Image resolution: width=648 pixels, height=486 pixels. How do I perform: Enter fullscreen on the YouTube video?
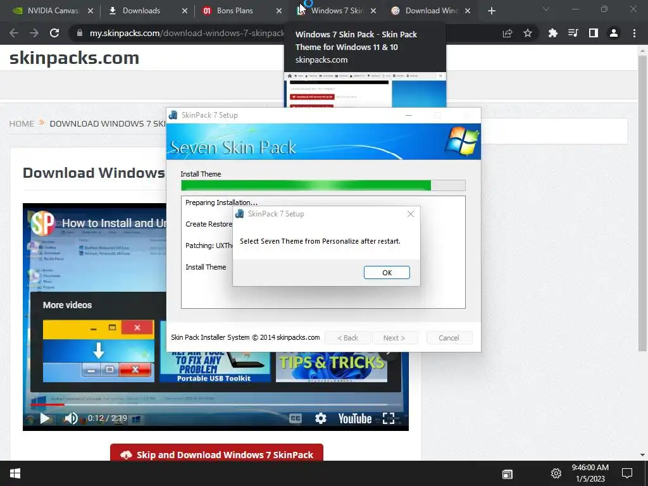tap(389, 418)
